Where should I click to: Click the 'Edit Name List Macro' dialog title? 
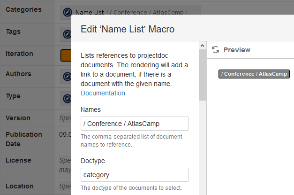click(x=128, y=29)
